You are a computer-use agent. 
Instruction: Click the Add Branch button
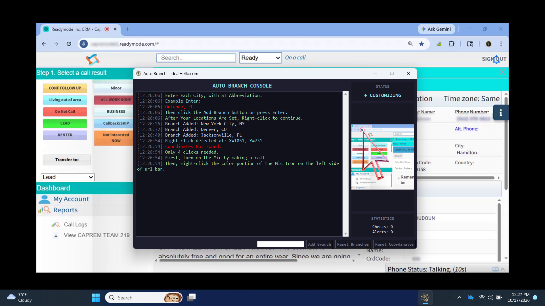coord(319,244)
